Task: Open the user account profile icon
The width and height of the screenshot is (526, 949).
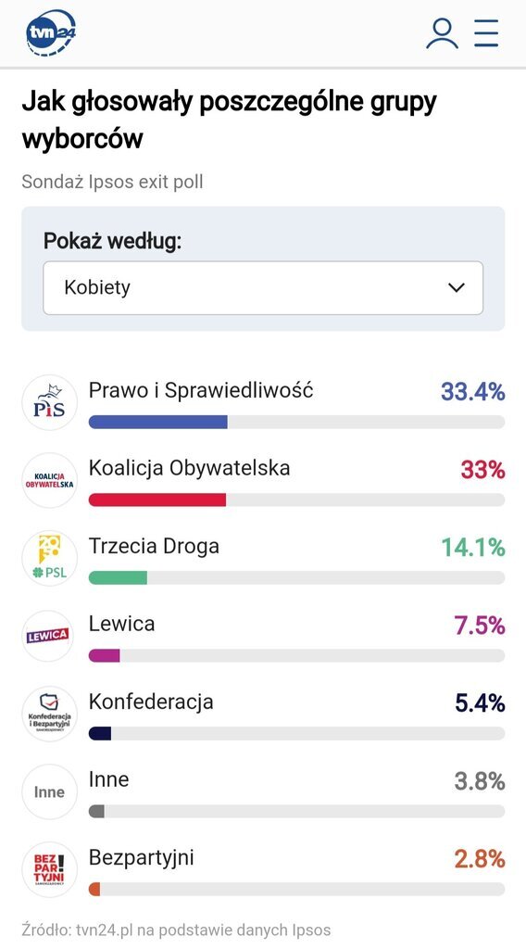Action: click(442, 33)
